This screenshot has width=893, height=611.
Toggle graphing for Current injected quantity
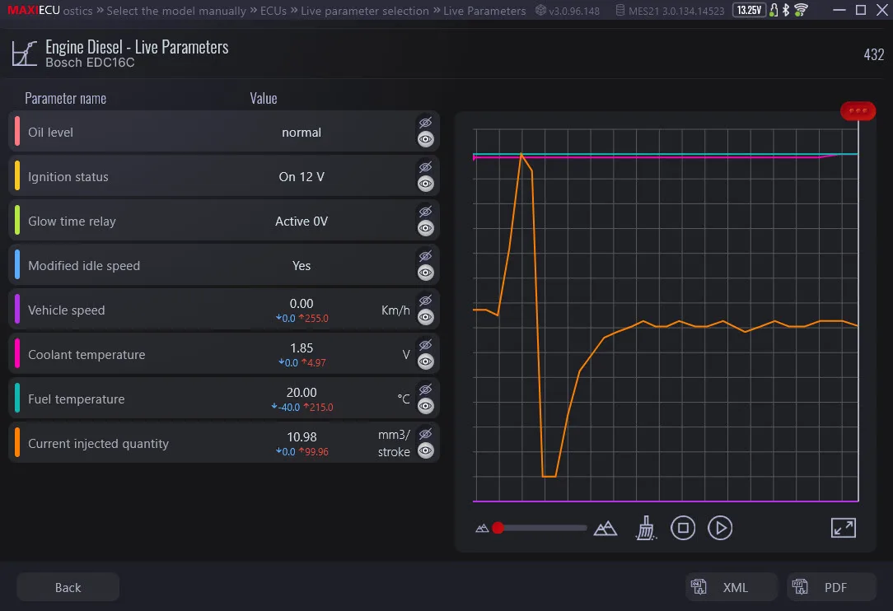(x=425, y=450)
